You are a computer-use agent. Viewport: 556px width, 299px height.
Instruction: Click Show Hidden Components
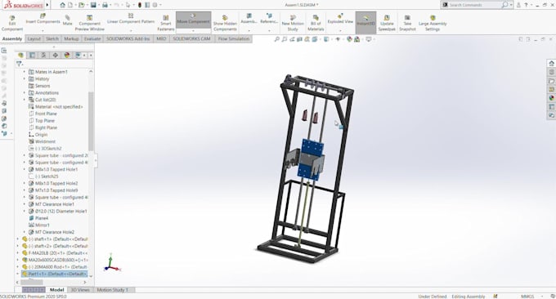pyautogui.click(x=225, y=23)
